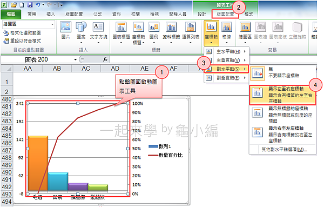The height and width of the screenshot is (207, 324).
Task: Switch to chart tools 設計 (Design) tab
Action: click(x=202, y=14)
